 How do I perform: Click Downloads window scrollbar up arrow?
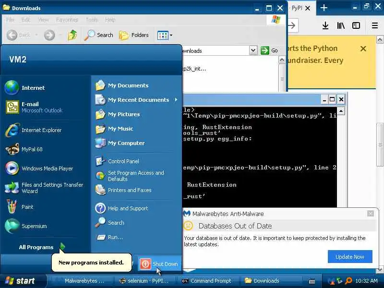pos(282,60)
